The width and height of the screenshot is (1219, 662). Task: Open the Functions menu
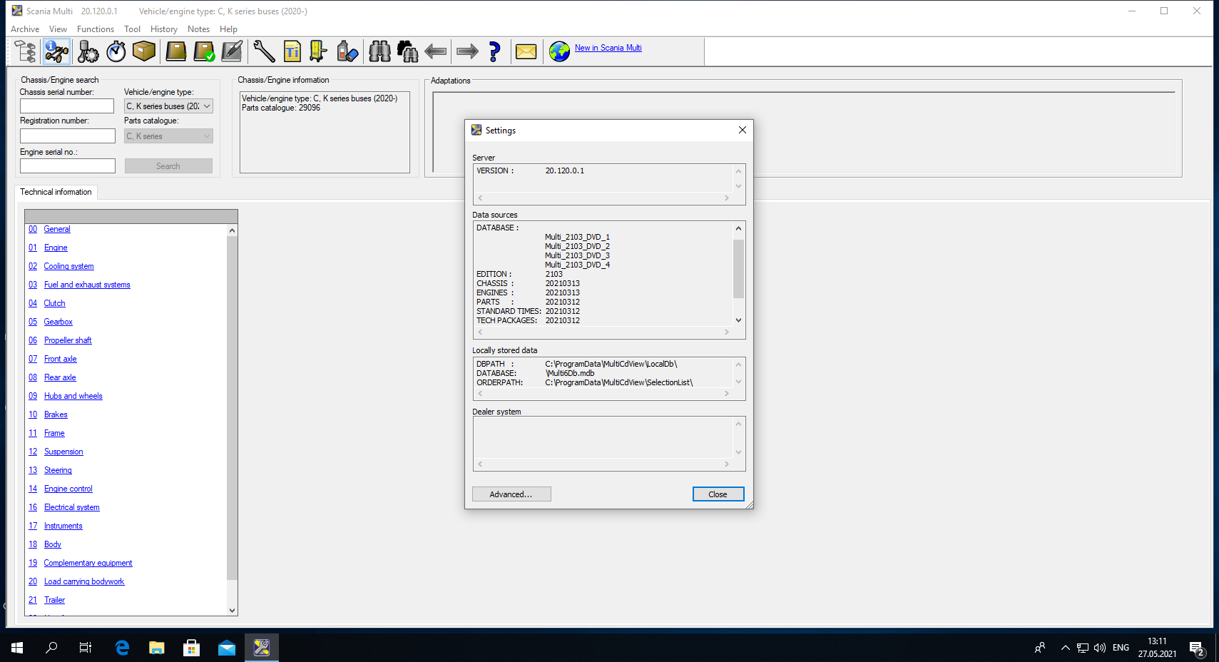point(96,29)
